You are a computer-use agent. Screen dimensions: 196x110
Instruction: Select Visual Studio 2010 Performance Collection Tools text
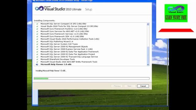coord(70,39)
